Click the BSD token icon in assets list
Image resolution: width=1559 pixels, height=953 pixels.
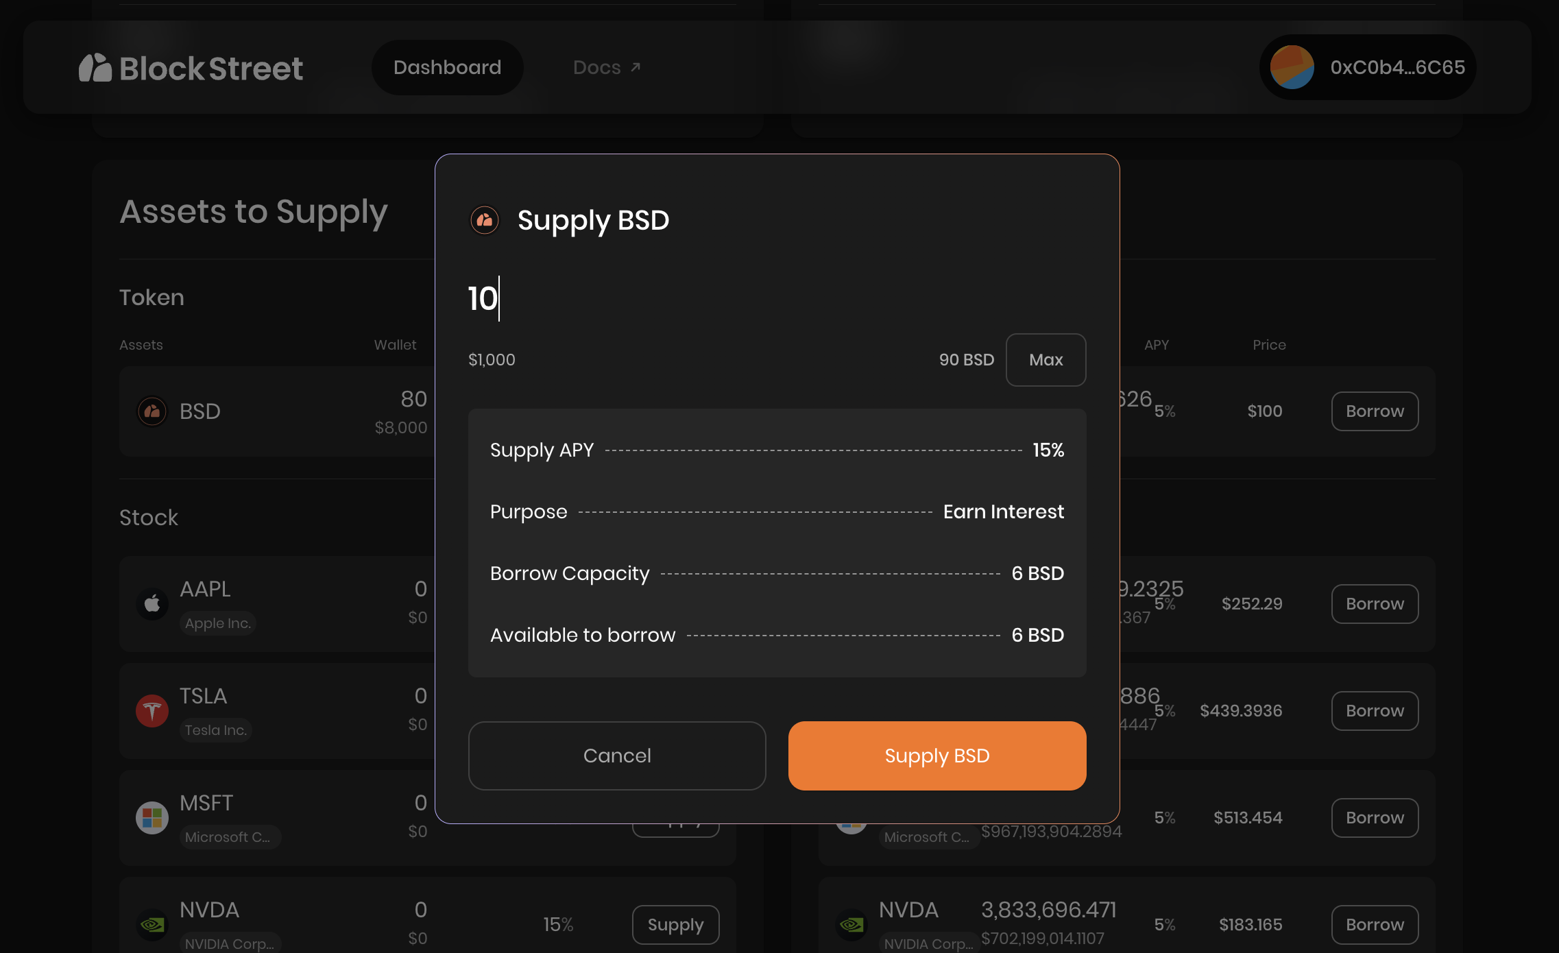[152, 411]
